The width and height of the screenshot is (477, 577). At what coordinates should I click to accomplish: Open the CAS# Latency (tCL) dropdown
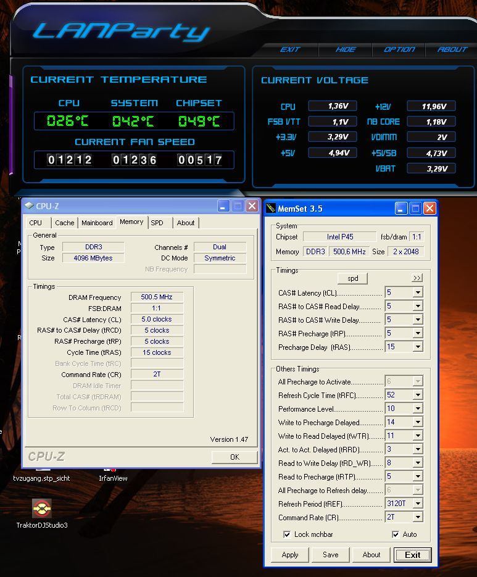[418, 293]
